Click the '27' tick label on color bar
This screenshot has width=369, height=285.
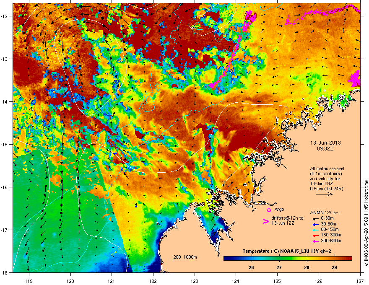[279, 267]
